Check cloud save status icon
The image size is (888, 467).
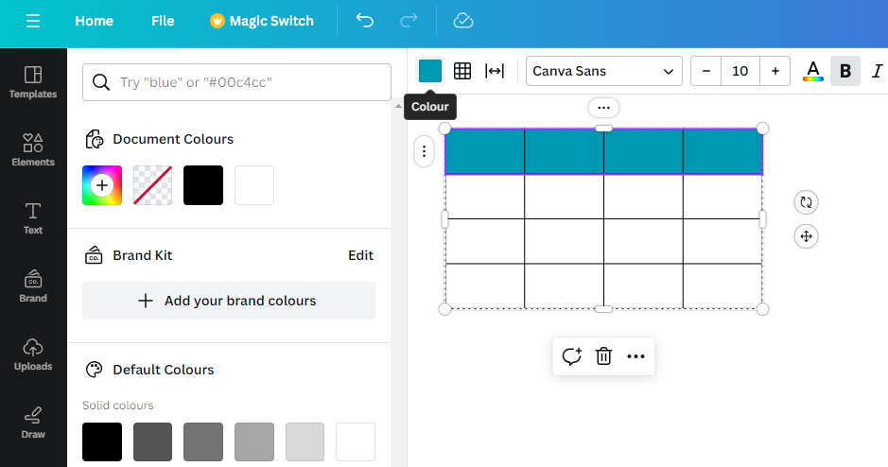pyautogui.click(x=463, y=21)
